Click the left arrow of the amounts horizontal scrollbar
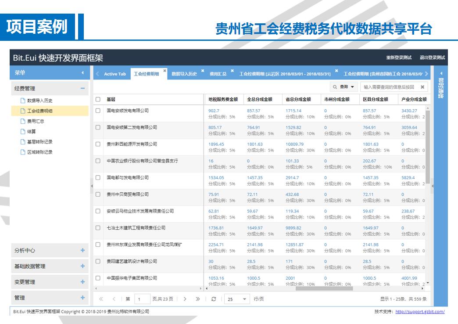458x324 pixels. 207,288
